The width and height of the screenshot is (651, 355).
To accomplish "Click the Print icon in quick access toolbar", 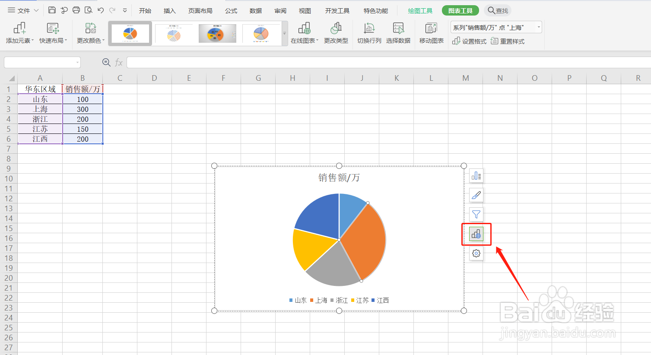I will (x=76, y=10).
